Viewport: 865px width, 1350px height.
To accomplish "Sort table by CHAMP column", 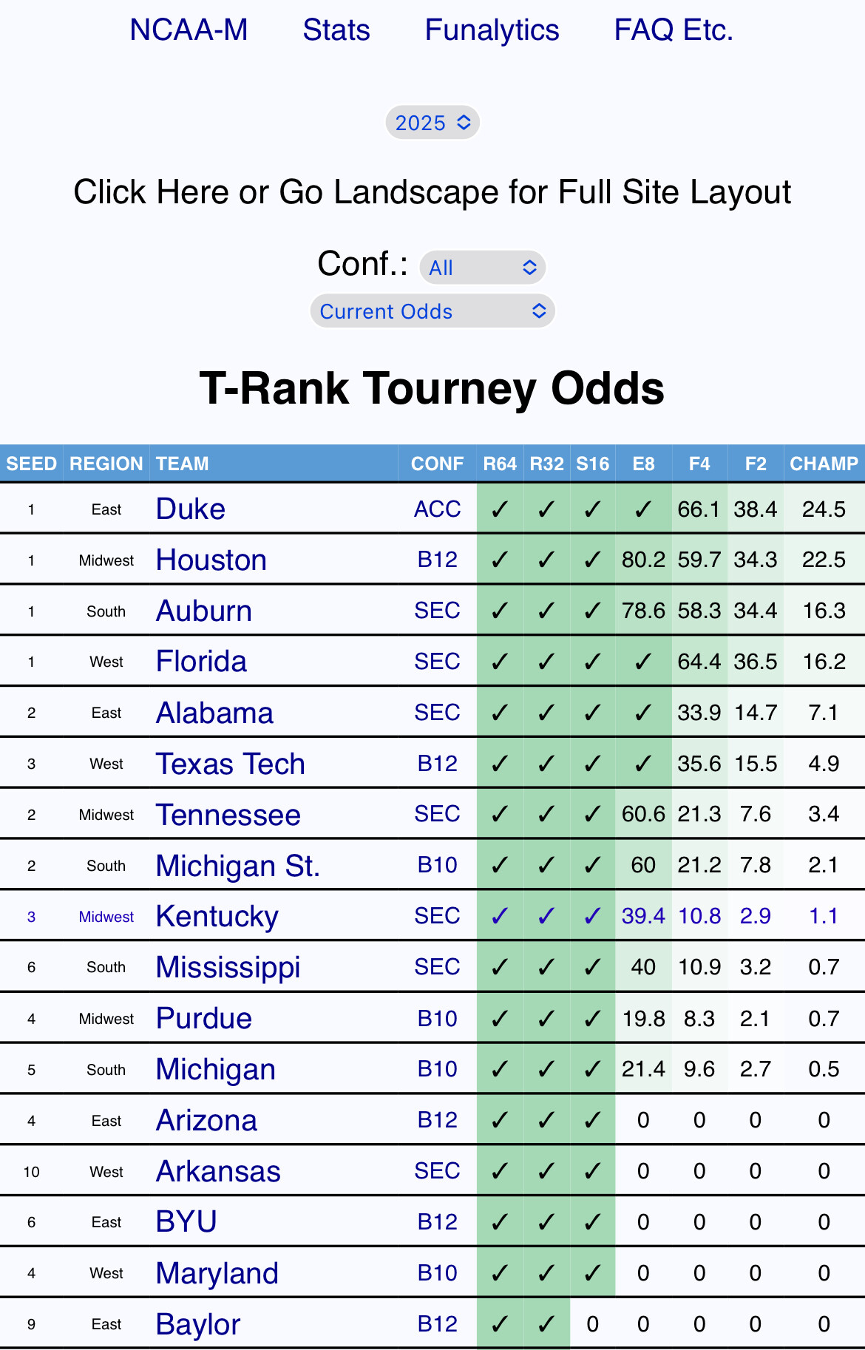I will [824, 464].
